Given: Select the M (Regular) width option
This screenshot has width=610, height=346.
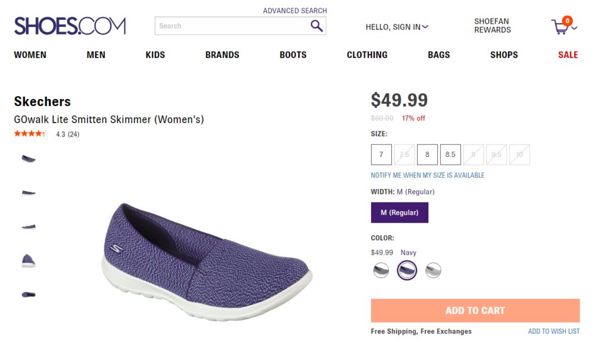Looking at the screenshot, I should pos(400,212).
